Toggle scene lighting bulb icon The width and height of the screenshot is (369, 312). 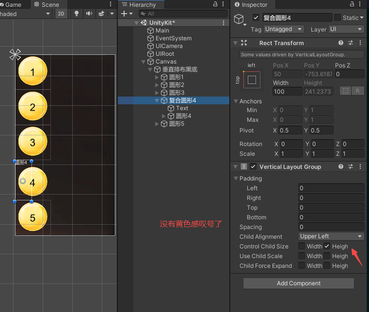point(76,14)
